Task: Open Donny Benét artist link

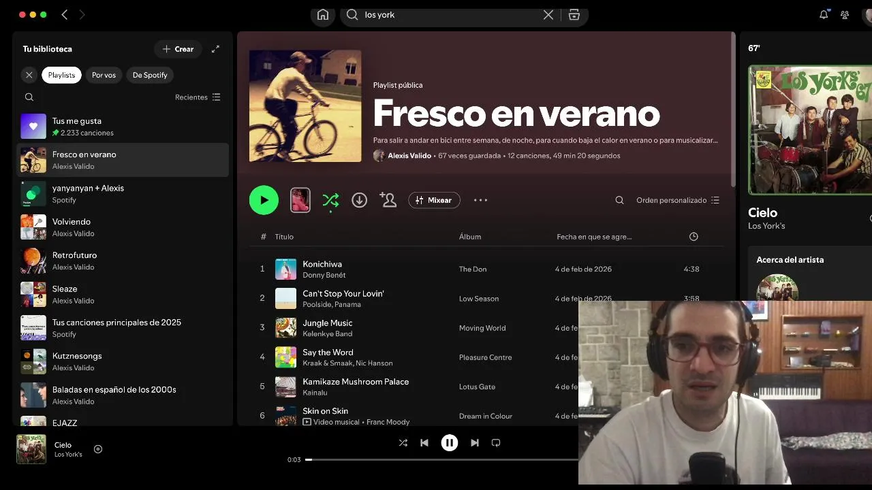Action: point(324,276)
